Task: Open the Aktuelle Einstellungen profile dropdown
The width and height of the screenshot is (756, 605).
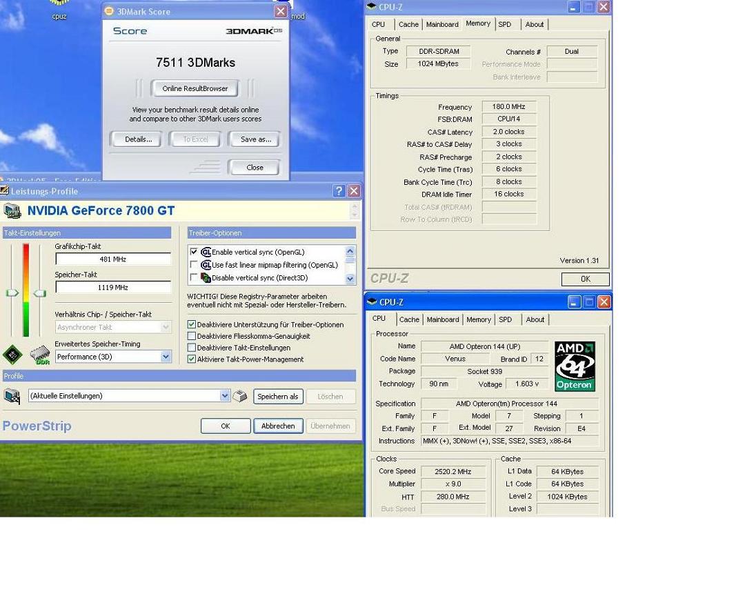Action: pyautogui.click(x=225, y=396)
